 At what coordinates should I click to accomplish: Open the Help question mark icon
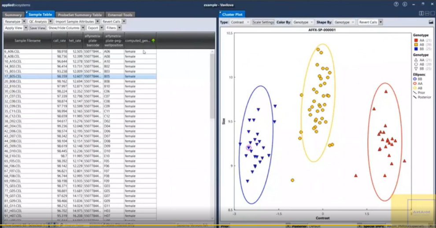[x=396, y=4]
